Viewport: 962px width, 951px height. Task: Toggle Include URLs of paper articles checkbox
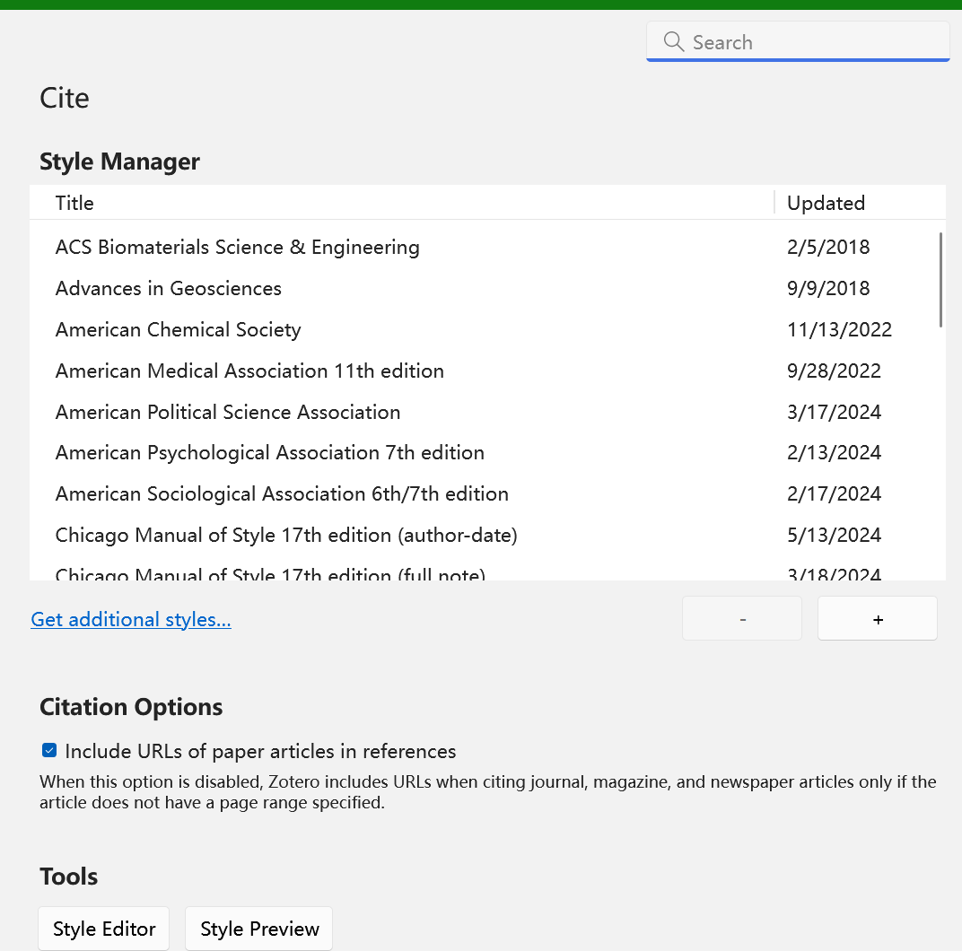pyautogui.click(x=49, y=750)
